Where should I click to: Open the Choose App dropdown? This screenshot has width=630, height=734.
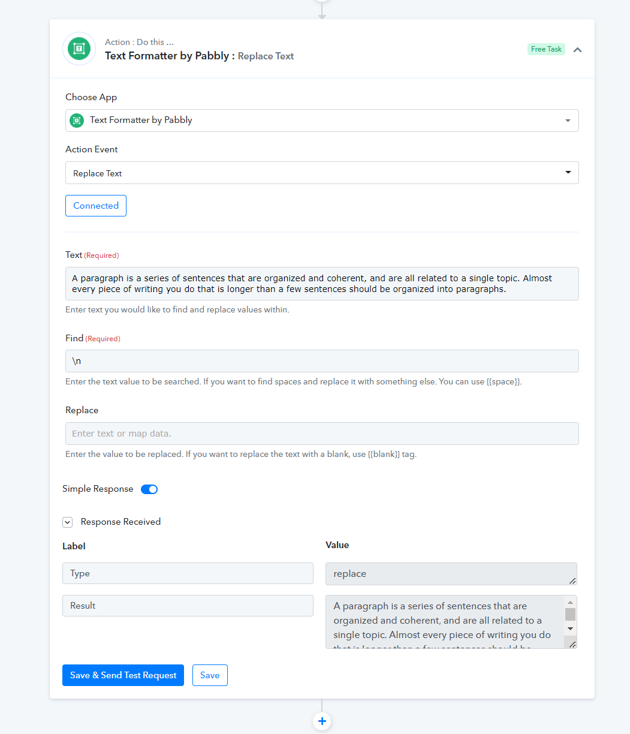[x=322, y=121]
